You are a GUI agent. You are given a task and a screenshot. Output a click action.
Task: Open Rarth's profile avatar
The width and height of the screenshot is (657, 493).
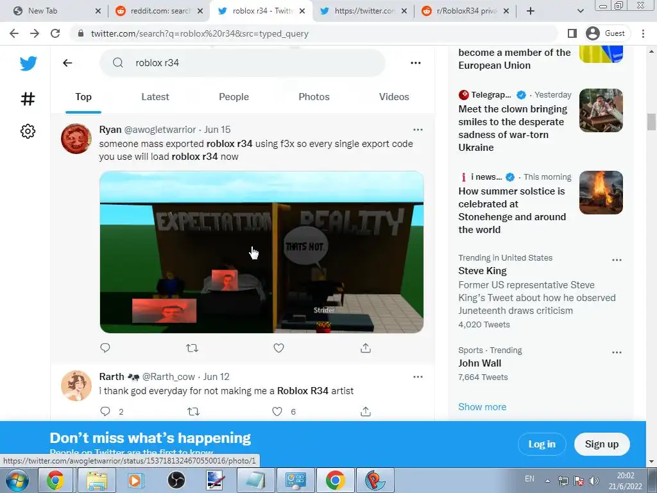[x=76, y=386]
